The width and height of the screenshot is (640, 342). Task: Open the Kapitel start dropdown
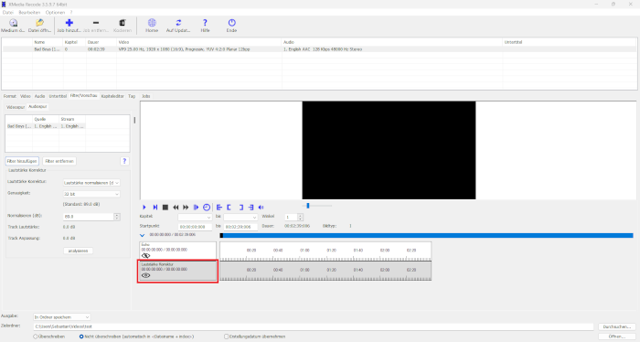click(195, 217)
